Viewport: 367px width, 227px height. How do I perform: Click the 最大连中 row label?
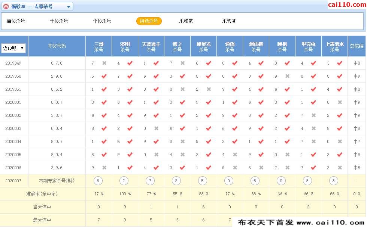(42, 220)
